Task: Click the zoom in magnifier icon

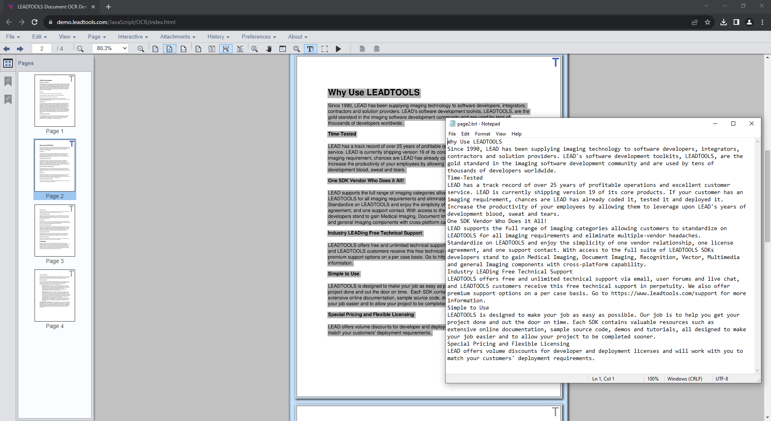Action: coord(141,49)
